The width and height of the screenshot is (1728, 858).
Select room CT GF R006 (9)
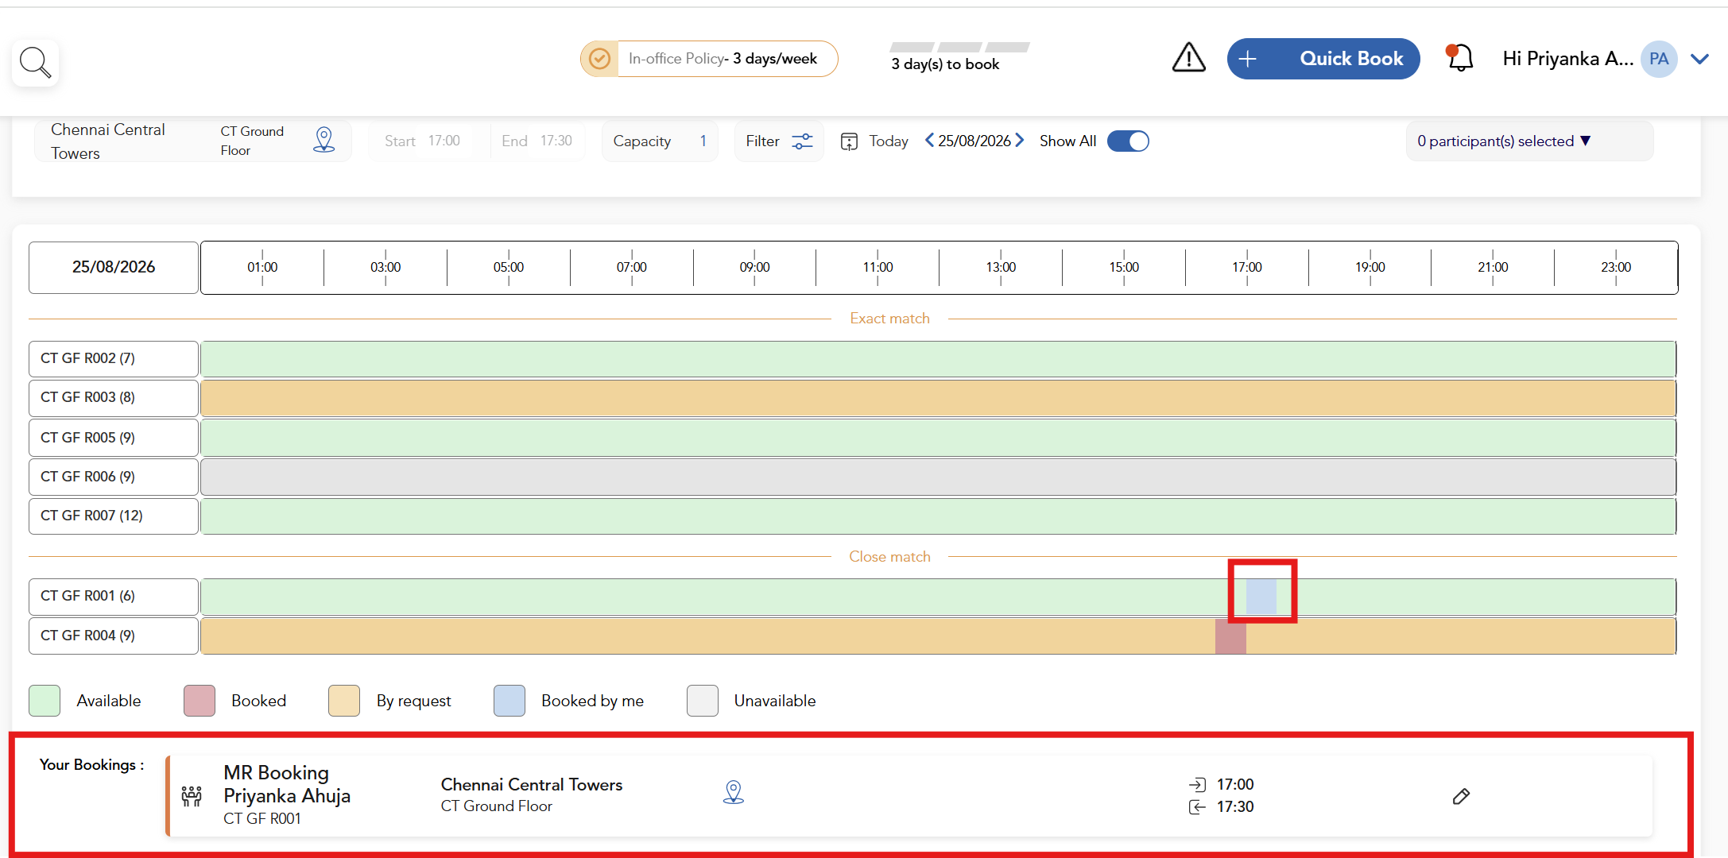coord(114,477)
